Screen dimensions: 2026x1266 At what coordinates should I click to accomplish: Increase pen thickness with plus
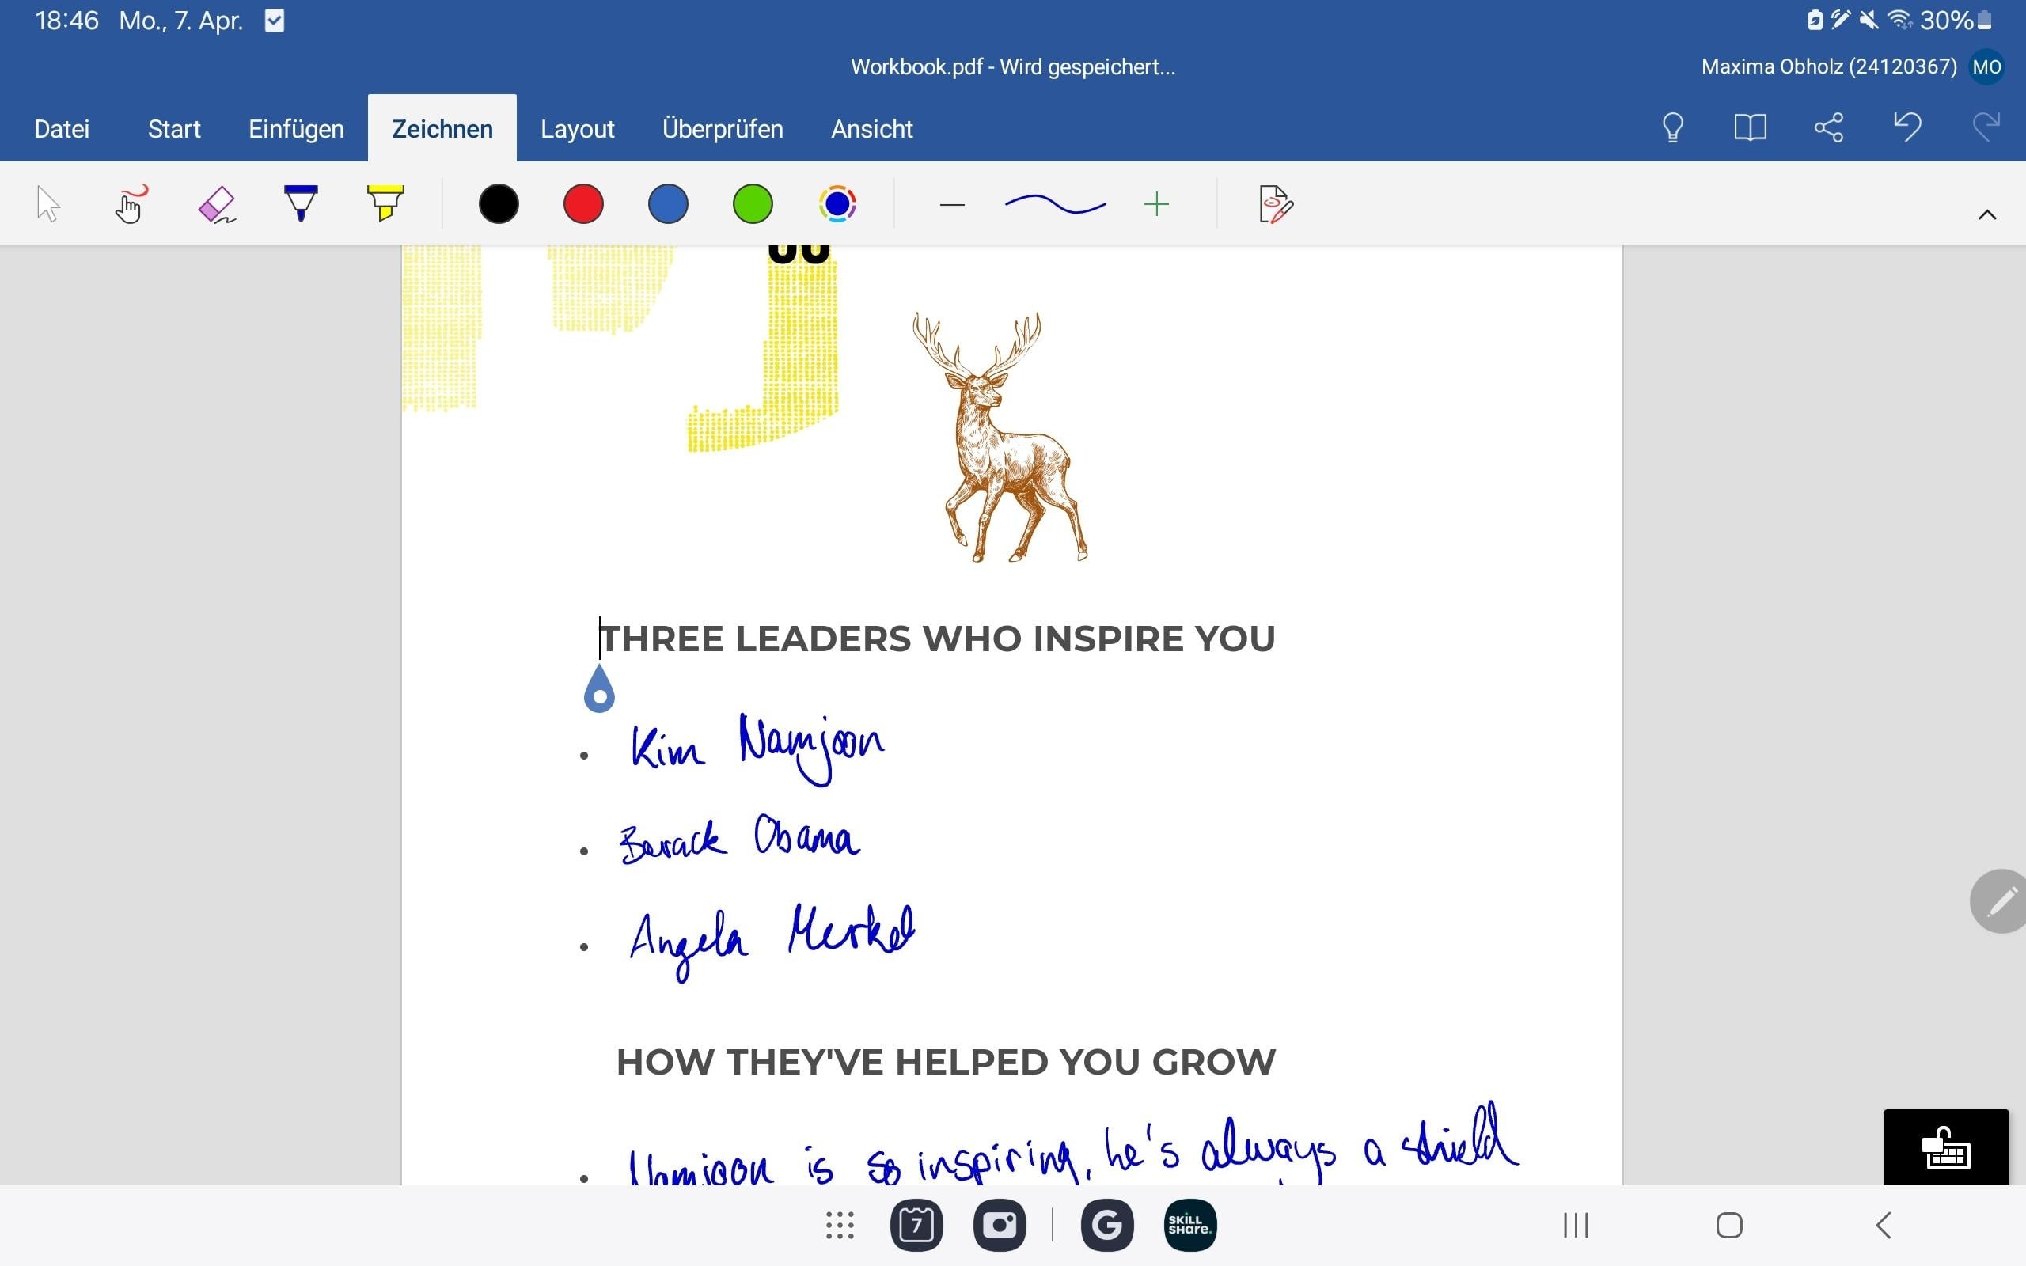pyautogui.click(x=1156, y=204)
